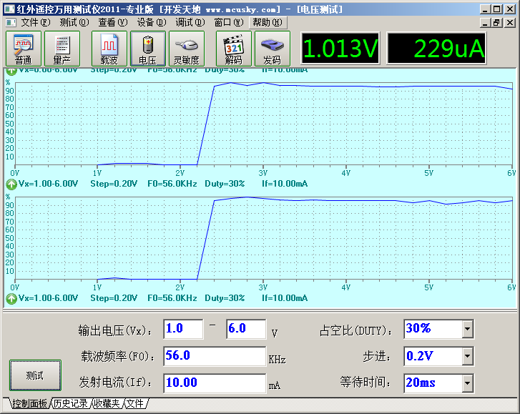Click the 发码 (send code) toolbar icon
Screen dimensions: 520x414
tap(273, 49)
